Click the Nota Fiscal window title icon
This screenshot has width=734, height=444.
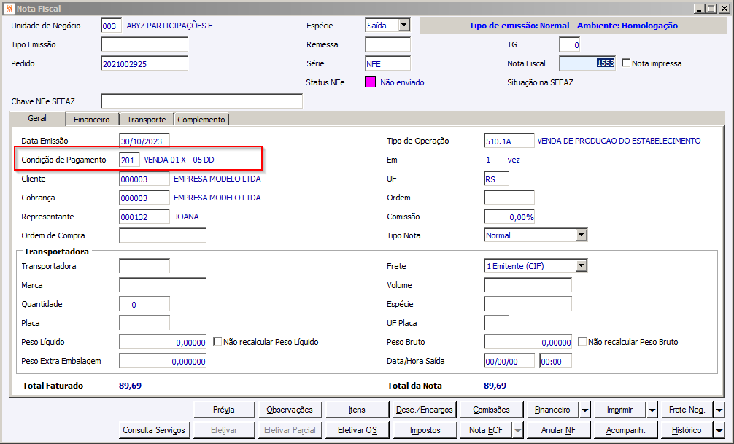coord(9,9)
